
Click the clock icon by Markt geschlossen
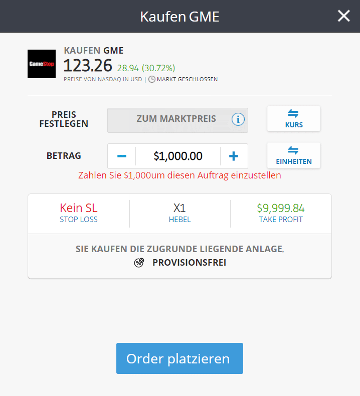152,79
